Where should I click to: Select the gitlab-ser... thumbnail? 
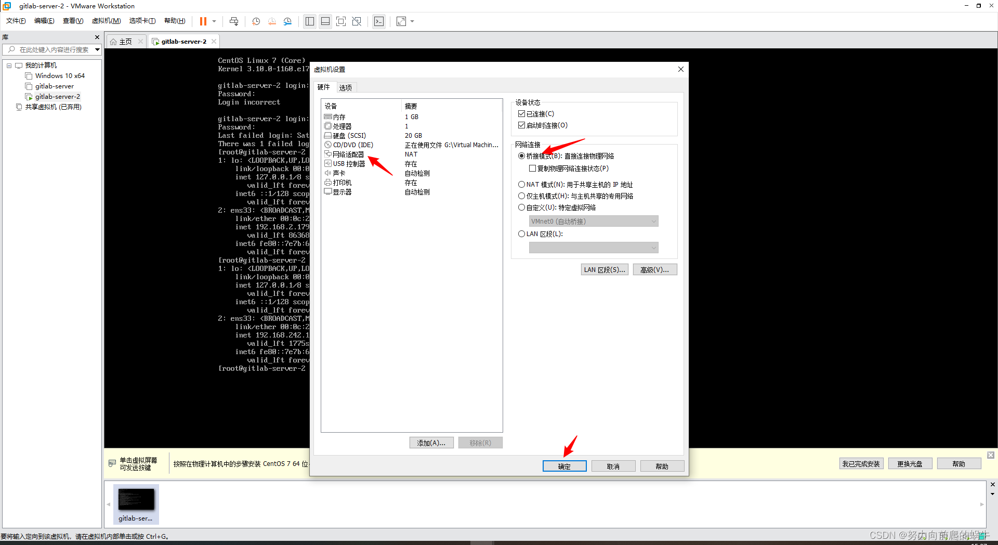tap(136, 504)
